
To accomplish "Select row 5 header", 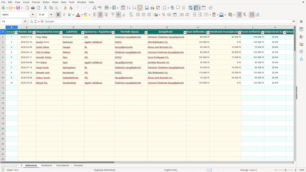I will click(x=3, y=52).
